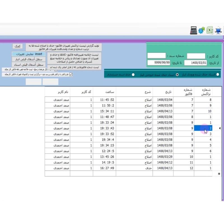This screenshot has height=224, width=224.
Task: Click the settings gear icon
Action: 202,31
